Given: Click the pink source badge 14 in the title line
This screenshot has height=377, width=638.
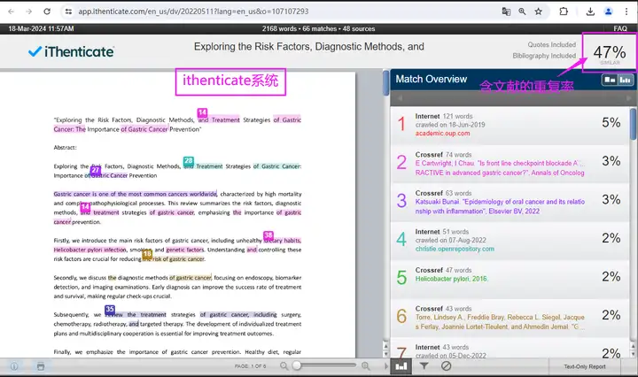Looking at the screenshot, I should point(202,112).
